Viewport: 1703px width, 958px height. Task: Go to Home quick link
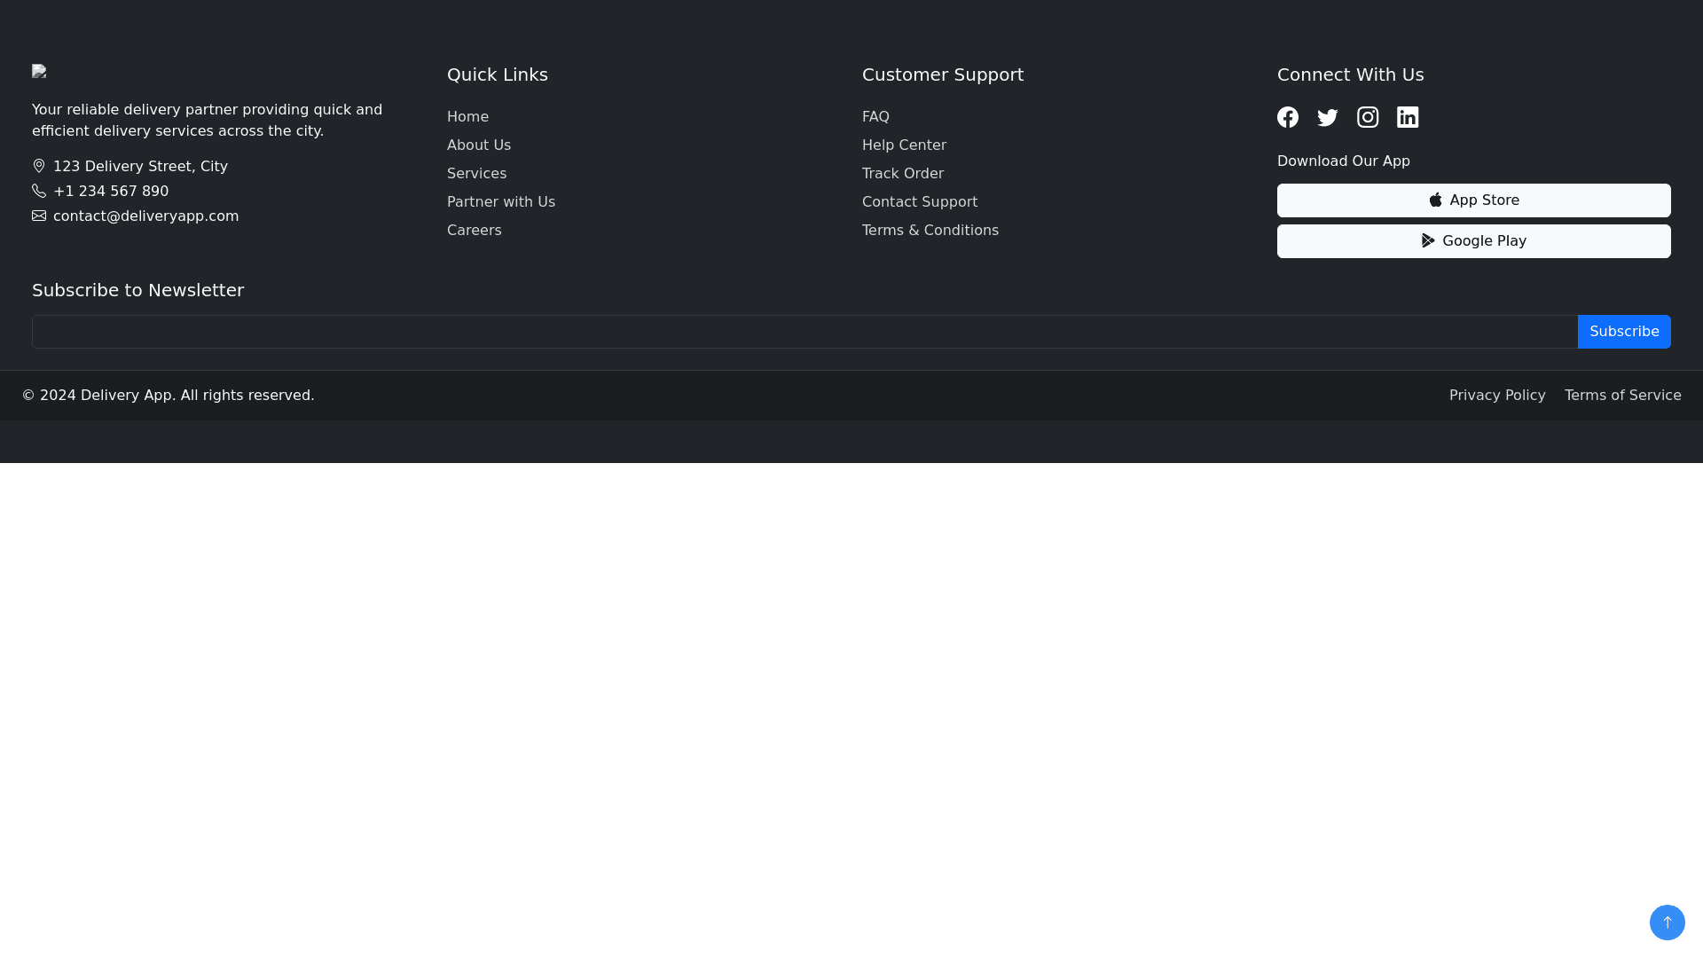[467, 116]
